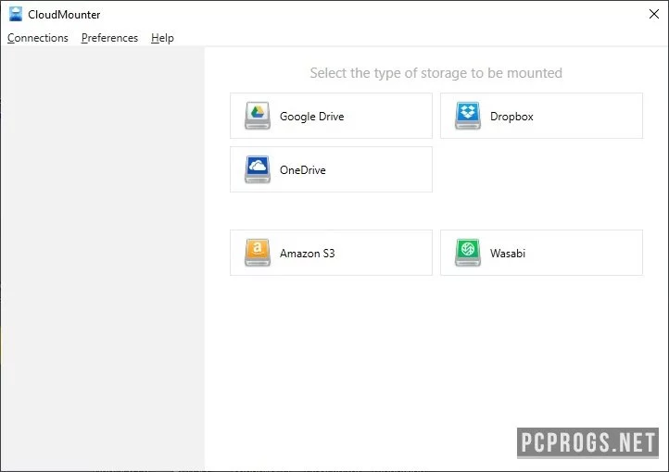Click the 'Select the type of storage' heading
This screenshot has height=472, width=669.
pos(436,73)
